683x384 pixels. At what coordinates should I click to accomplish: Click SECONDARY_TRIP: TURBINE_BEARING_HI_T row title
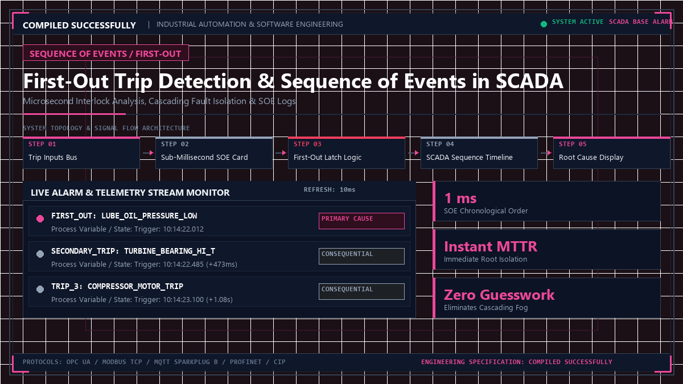point(133,251)
